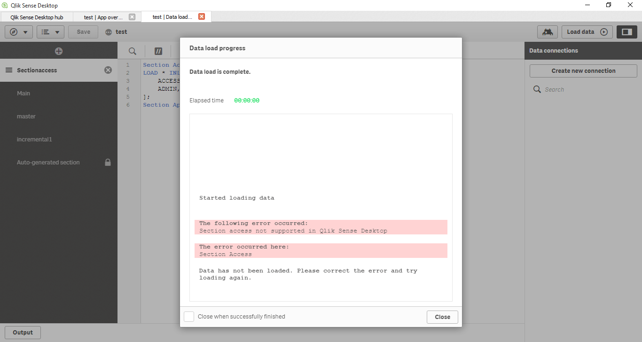This screenshot has width=642, height=342.
Task: Click line number 6 in the script editor
Action: 127,105
